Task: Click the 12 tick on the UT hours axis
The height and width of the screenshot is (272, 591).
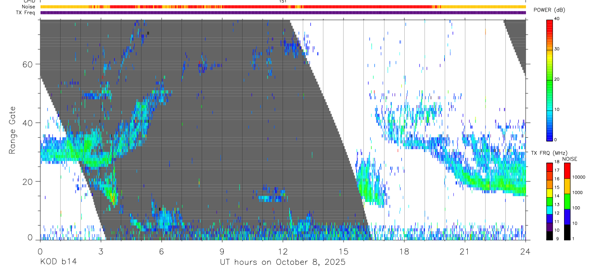Action: (283, 251)
